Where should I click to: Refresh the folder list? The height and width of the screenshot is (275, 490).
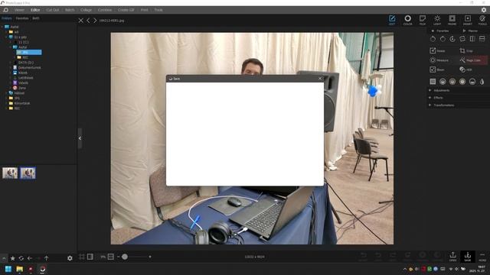[21, 258]
